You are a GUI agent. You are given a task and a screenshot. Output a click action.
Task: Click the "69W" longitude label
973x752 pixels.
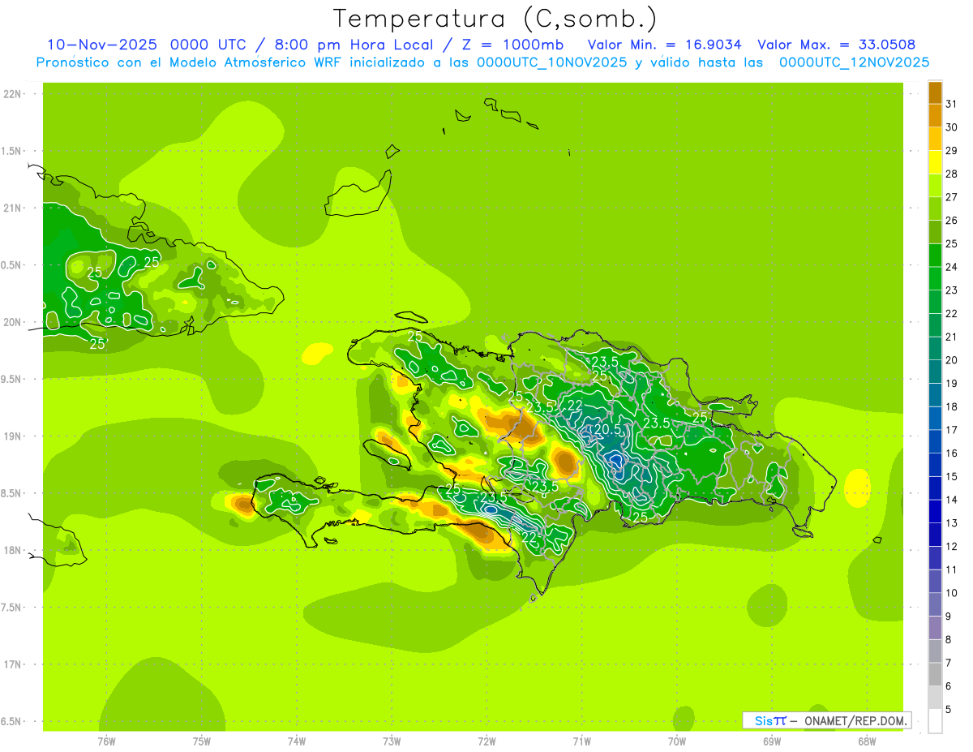pyautogui.click(x=771, y=741)
